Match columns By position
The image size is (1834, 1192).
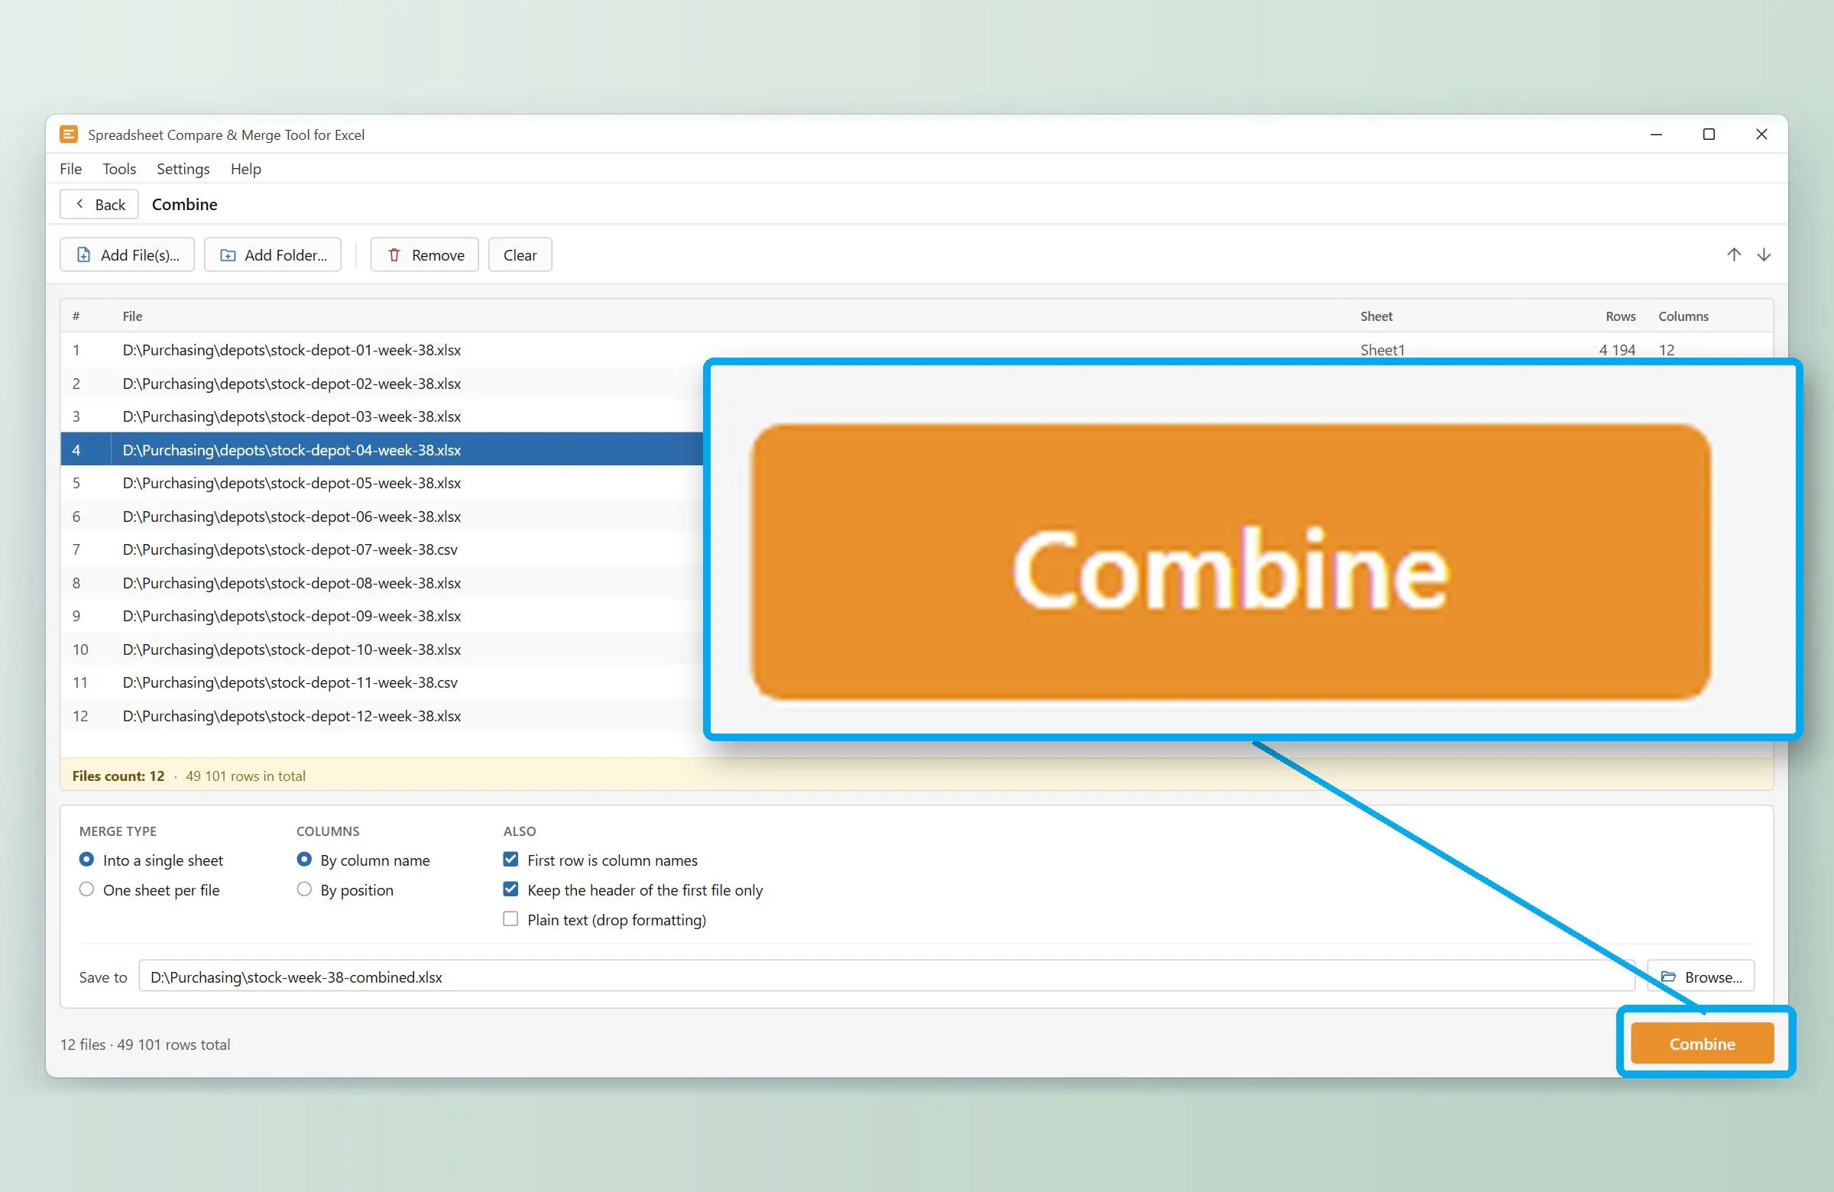pyautogui.click(x=345, y=890)
